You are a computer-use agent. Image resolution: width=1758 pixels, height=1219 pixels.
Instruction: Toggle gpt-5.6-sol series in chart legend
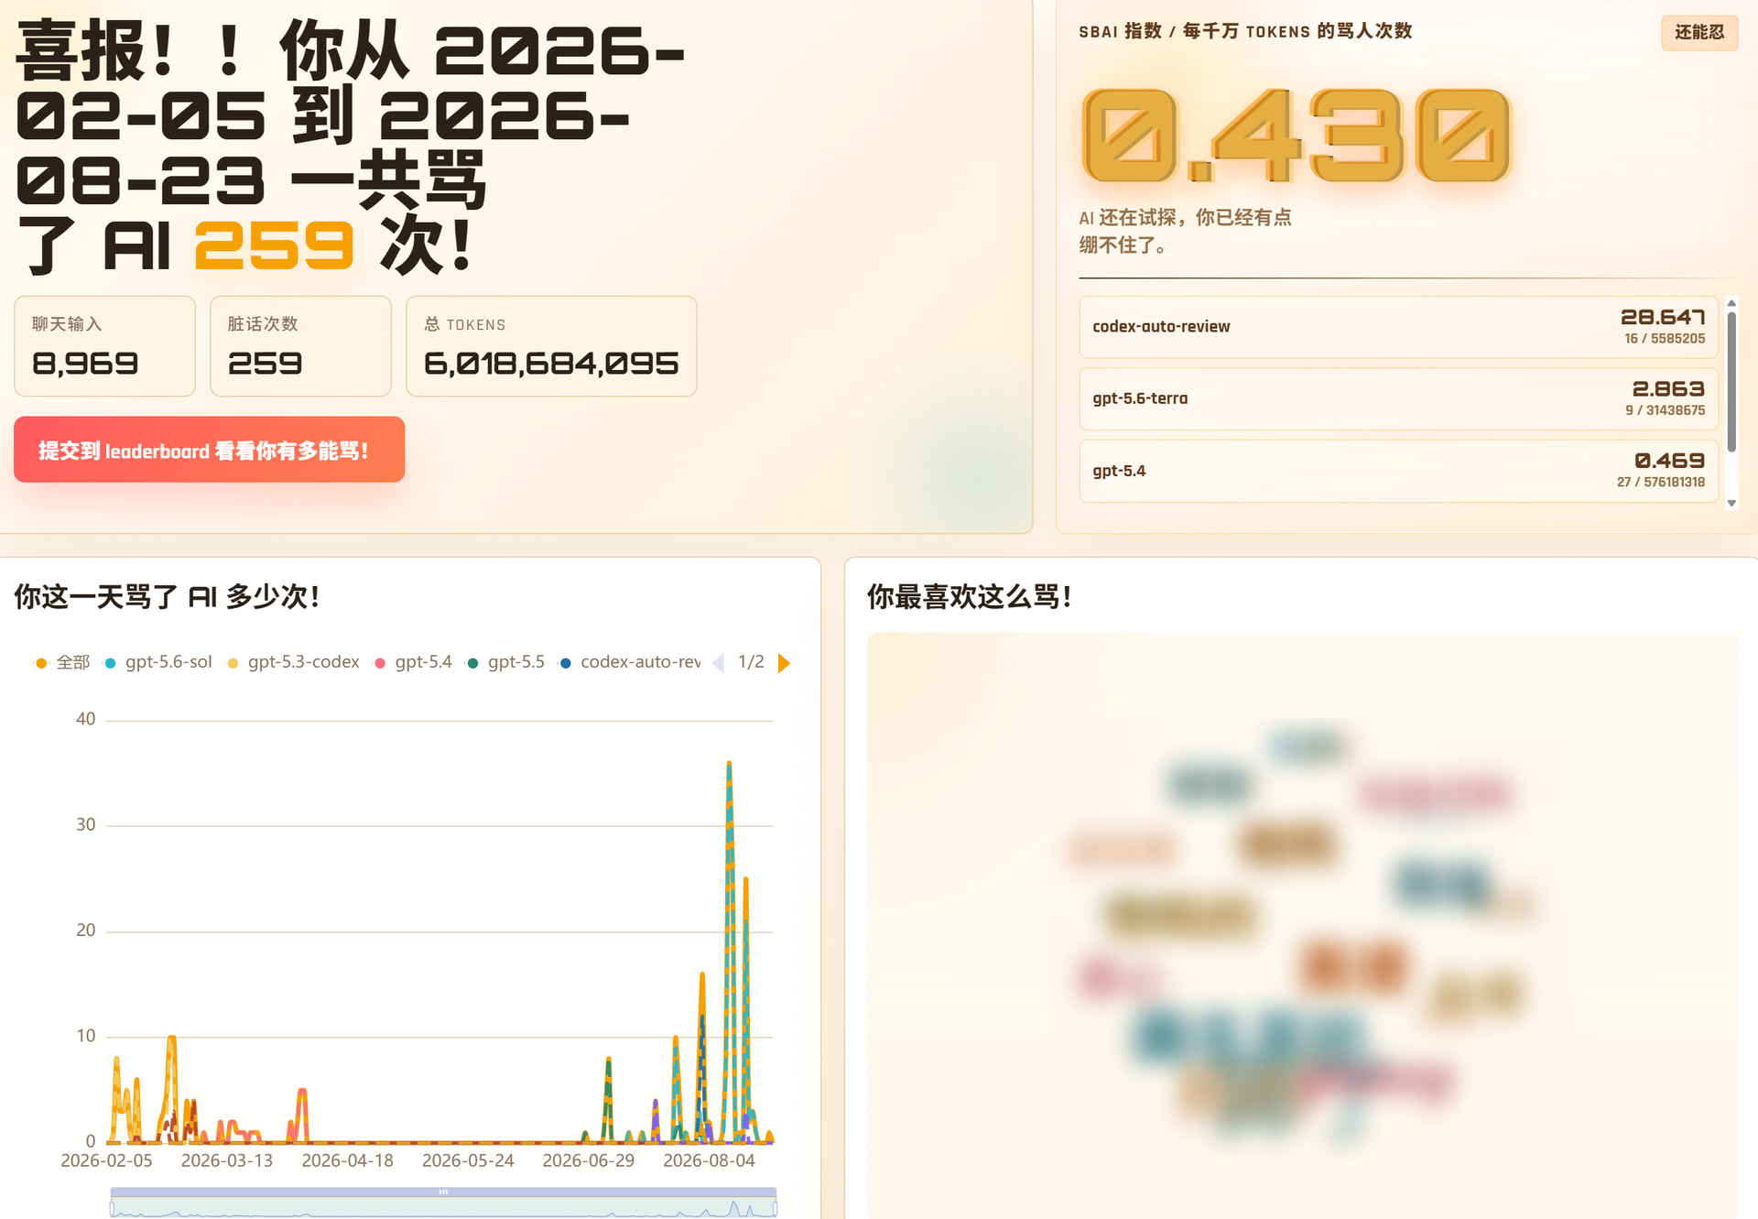tap(158, 662)
